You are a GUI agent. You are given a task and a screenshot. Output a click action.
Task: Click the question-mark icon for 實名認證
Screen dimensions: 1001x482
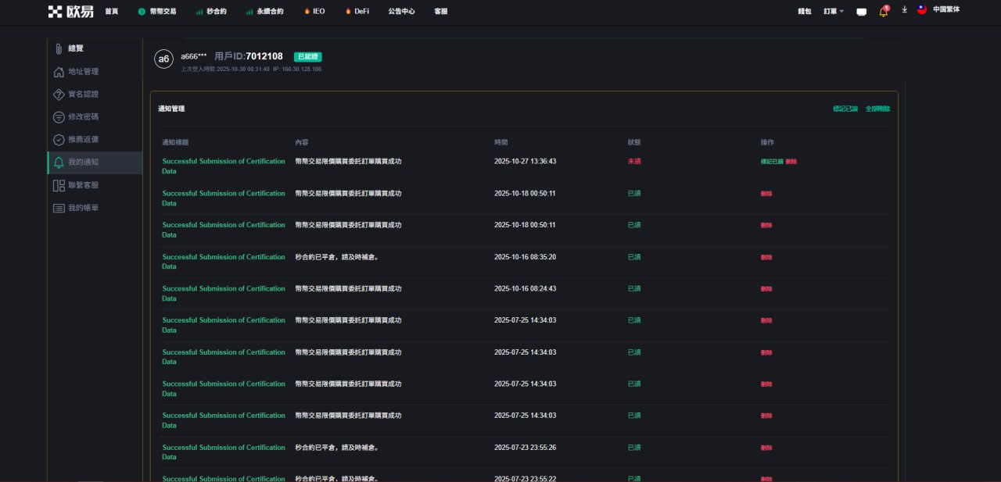[59, 95]
